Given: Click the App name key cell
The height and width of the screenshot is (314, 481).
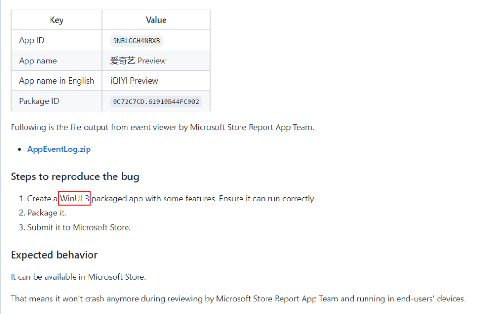Looking at the screenshot, I should pyautogui.click(x=38, y=61).
